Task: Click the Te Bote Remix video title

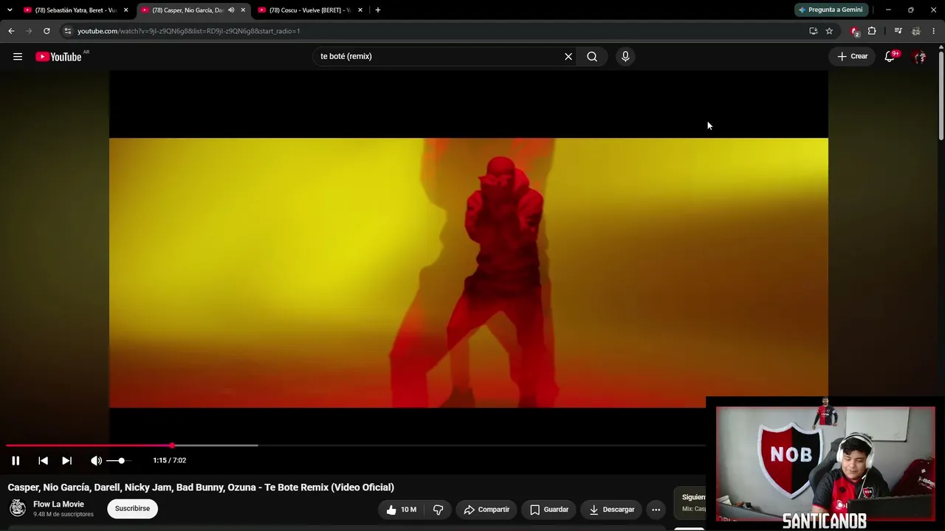Action: pyautogui.click(x=201, y=487)
